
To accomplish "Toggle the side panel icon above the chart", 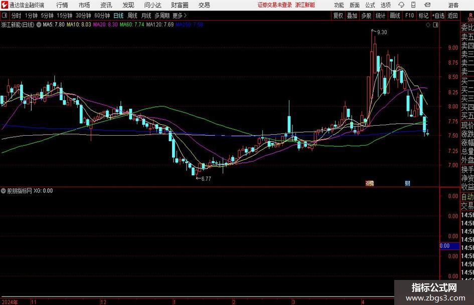I will tap(435, 25).
